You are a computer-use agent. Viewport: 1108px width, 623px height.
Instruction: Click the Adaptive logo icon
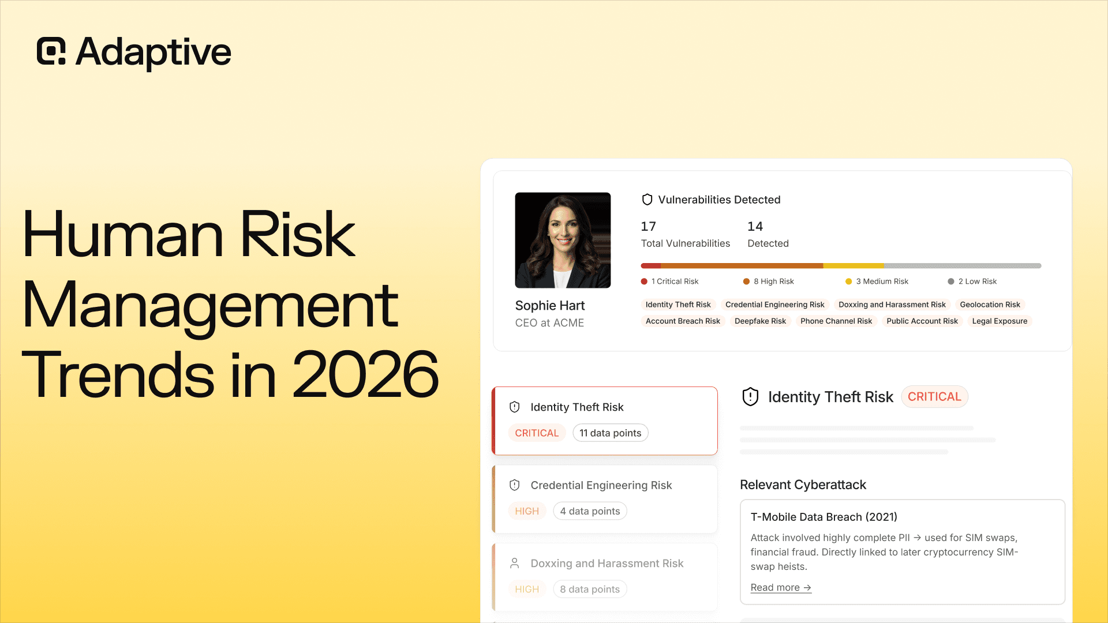point(51,51)
